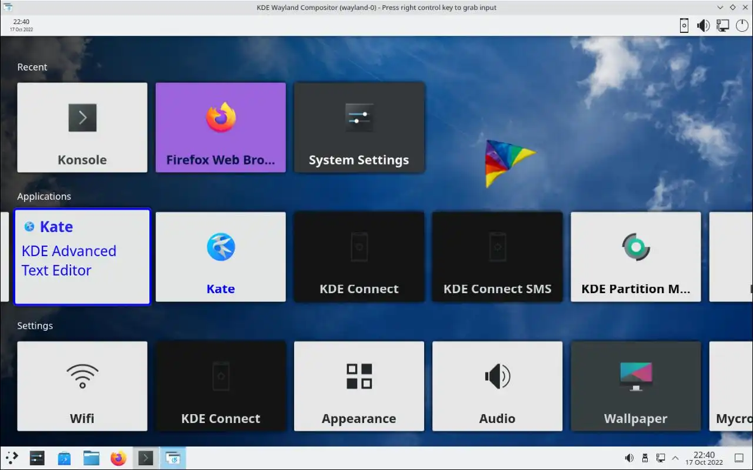
Task: Open the Wifi settings tile
Action: [x=82, y=386]
